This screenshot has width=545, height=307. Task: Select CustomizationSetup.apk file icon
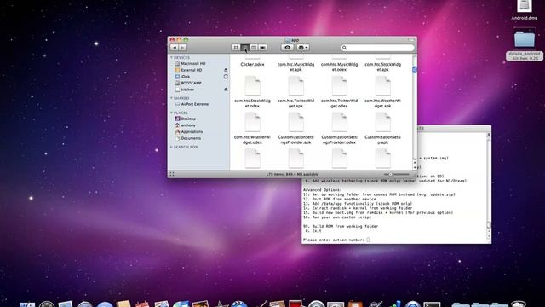(x=382, y=122)
